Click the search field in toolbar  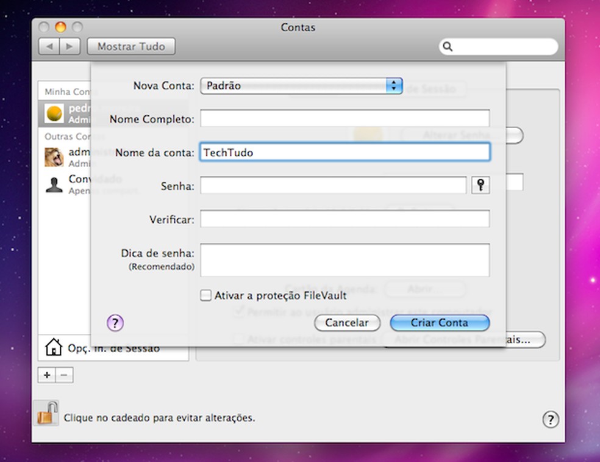[x=498, y=47]
